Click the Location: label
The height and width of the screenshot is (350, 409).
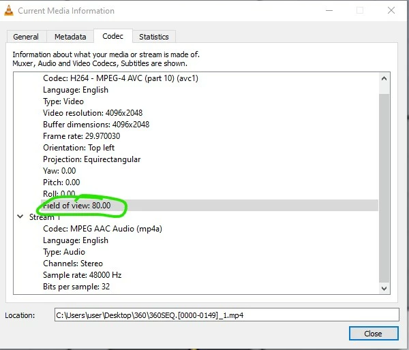(20, 315)
